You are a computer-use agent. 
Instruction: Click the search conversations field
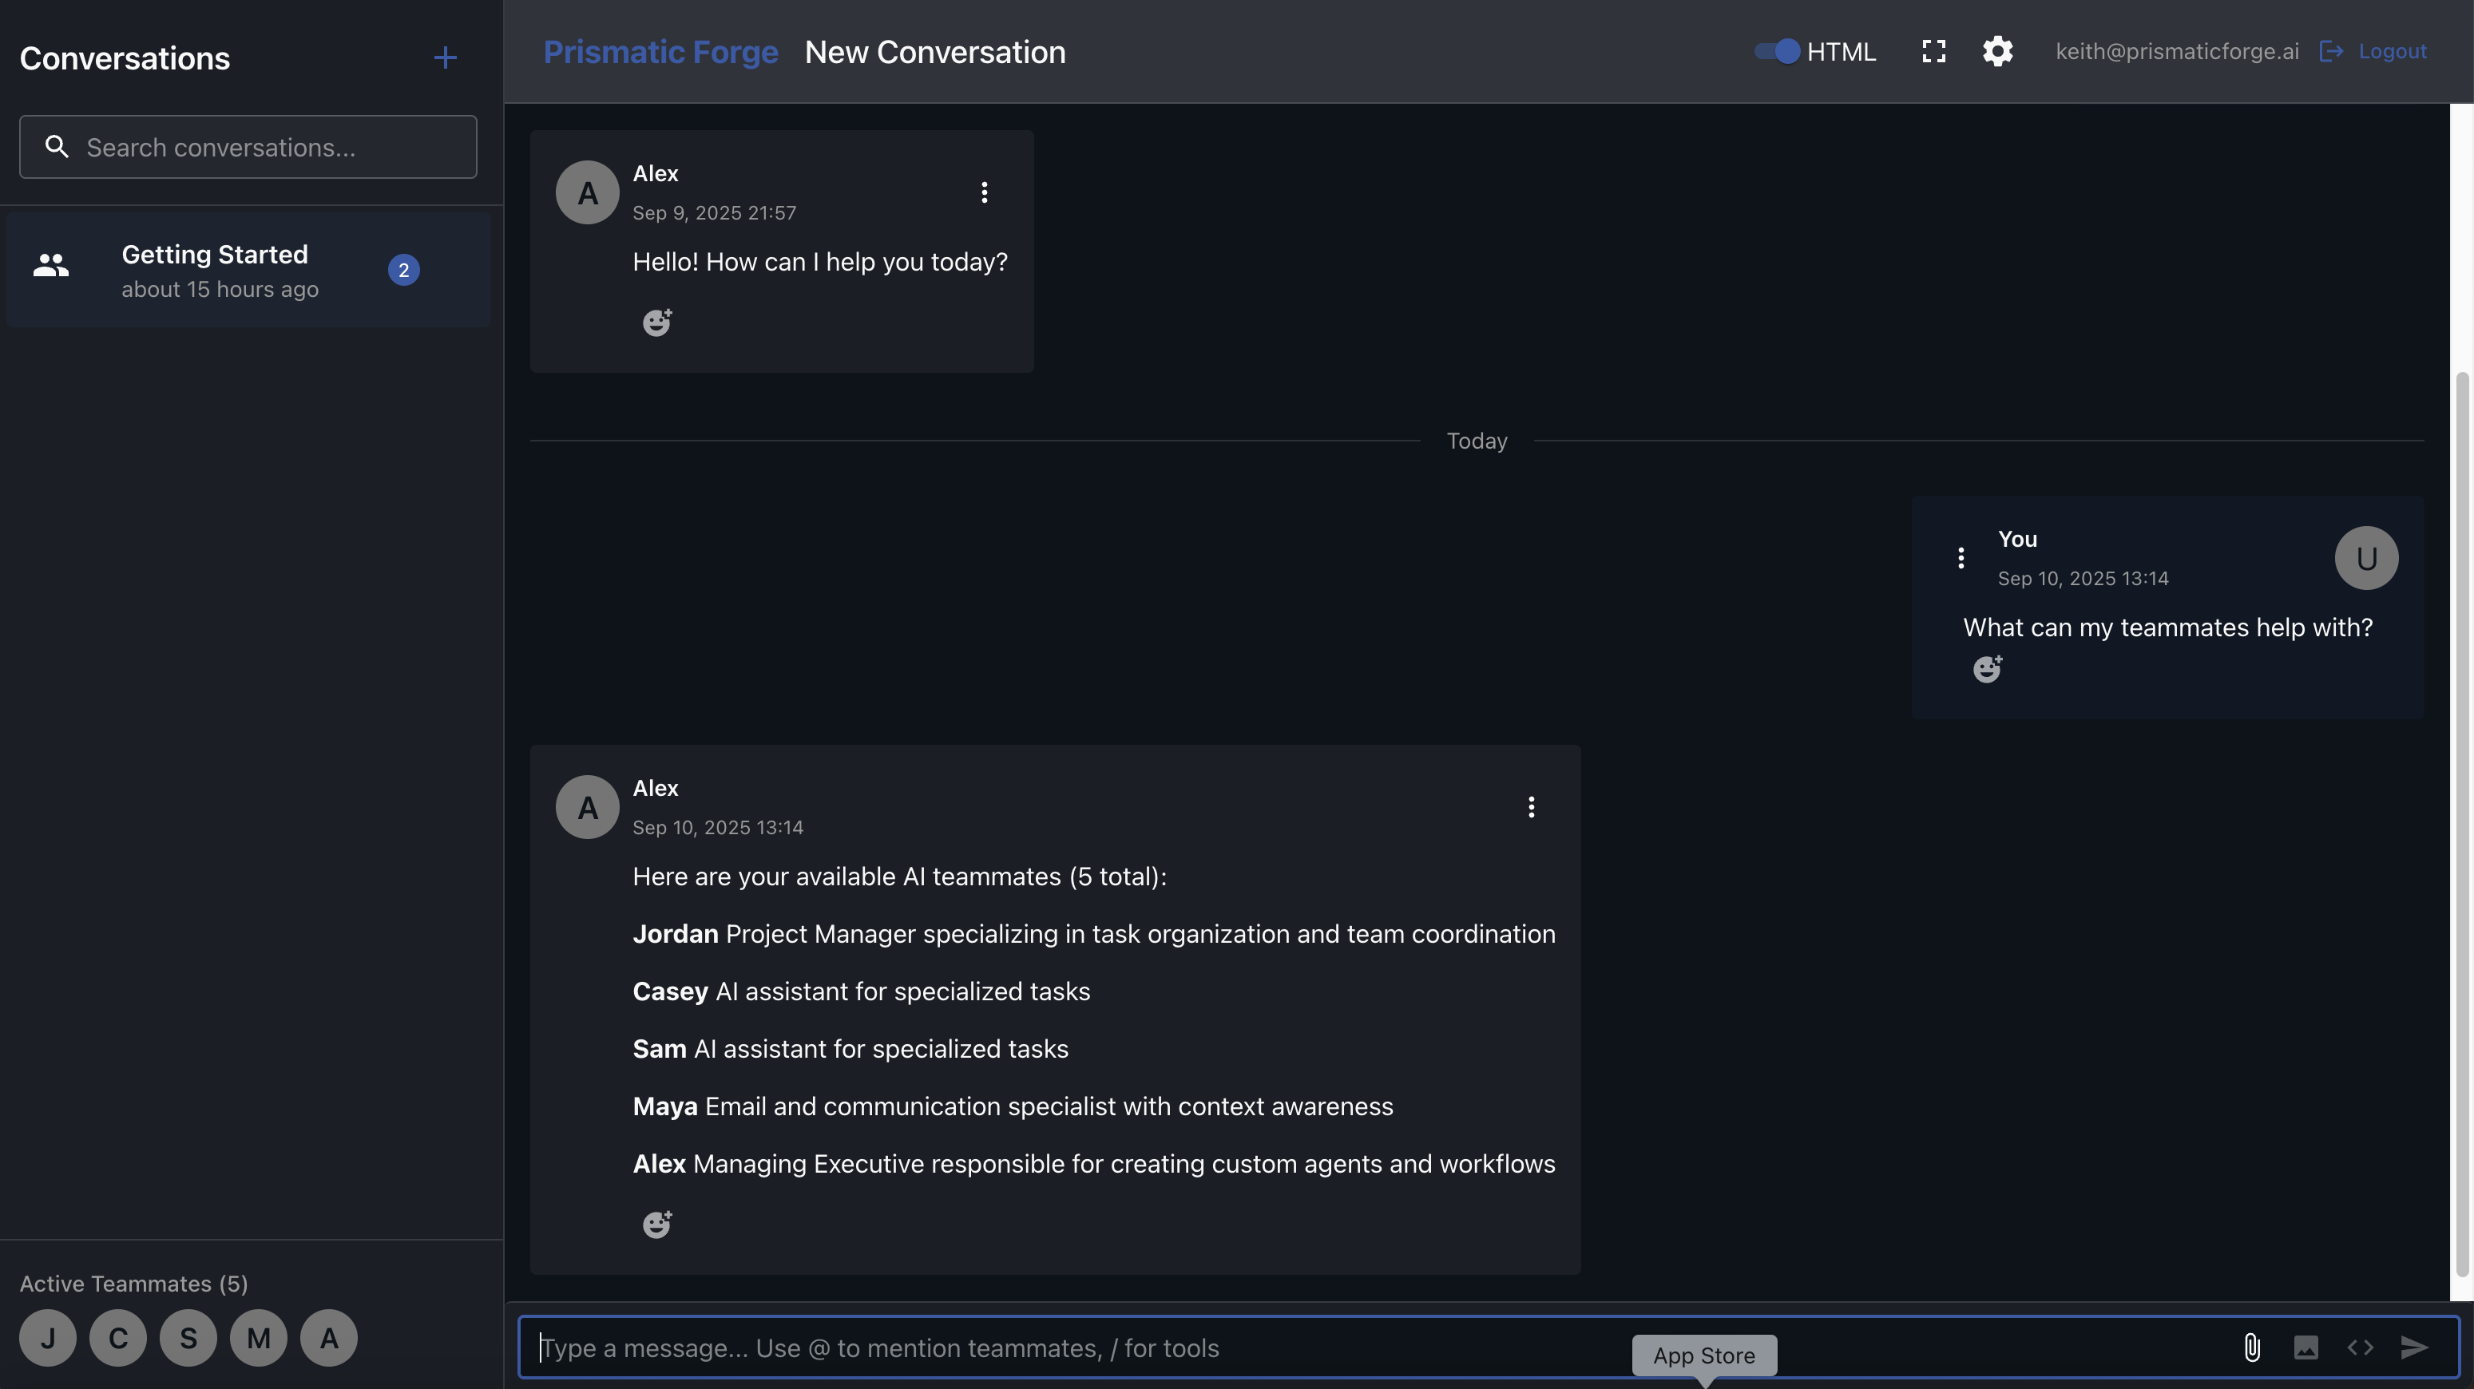[x=247, y=146]
